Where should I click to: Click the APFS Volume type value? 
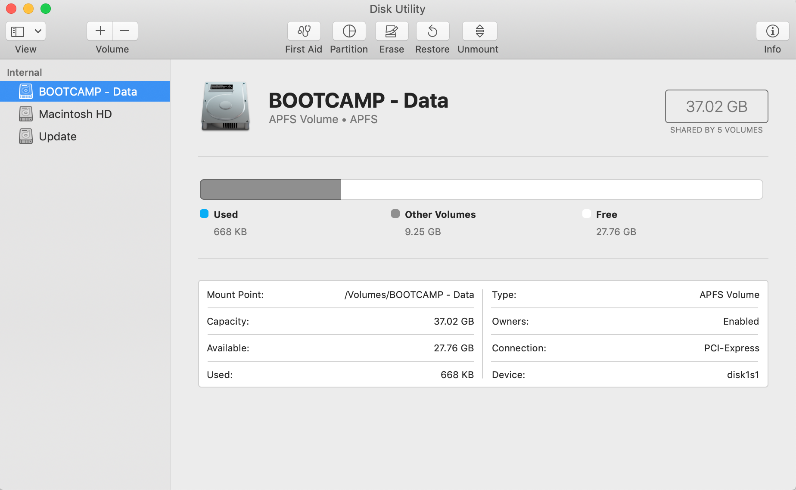[x=729, y=295]
